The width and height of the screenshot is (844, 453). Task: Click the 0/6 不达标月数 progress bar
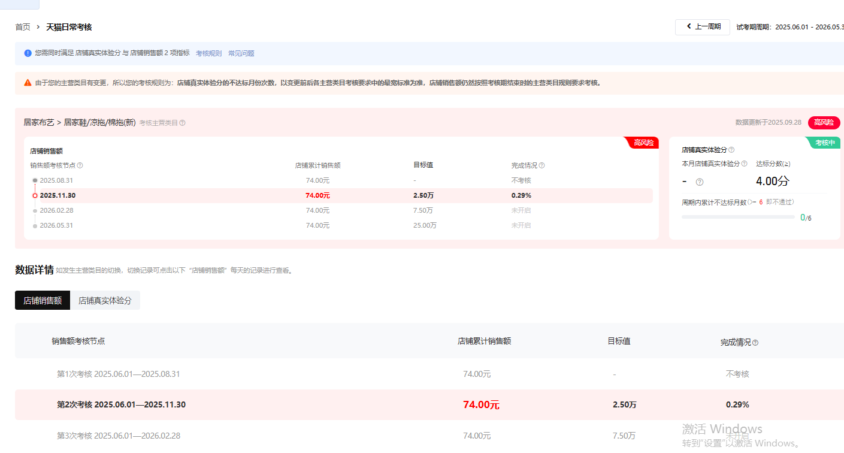tap(737, 217)
